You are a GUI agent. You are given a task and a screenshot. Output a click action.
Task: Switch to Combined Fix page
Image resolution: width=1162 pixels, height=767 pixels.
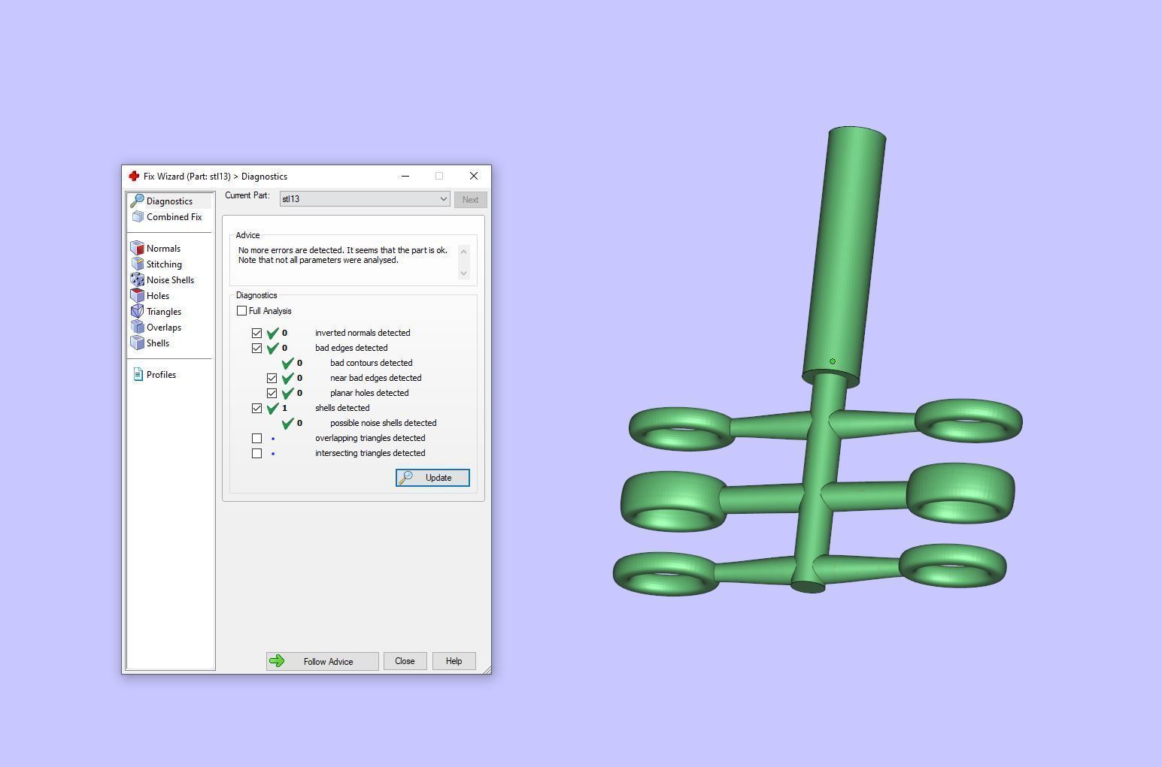[x=174, y=217]
